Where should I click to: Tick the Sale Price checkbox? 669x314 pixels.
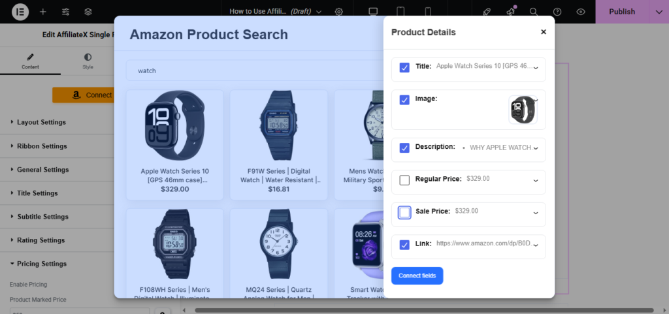point(404,212)
